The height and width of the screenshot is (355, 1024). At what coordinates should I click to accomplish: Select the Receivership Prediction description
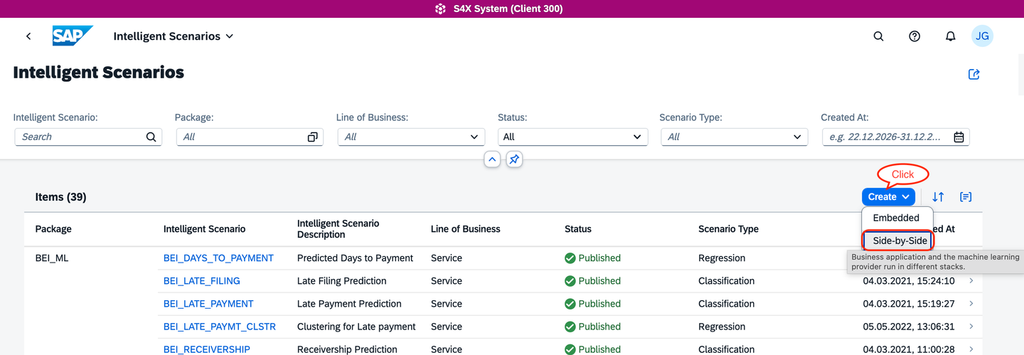pyautogui.click(x=347, y=349)
